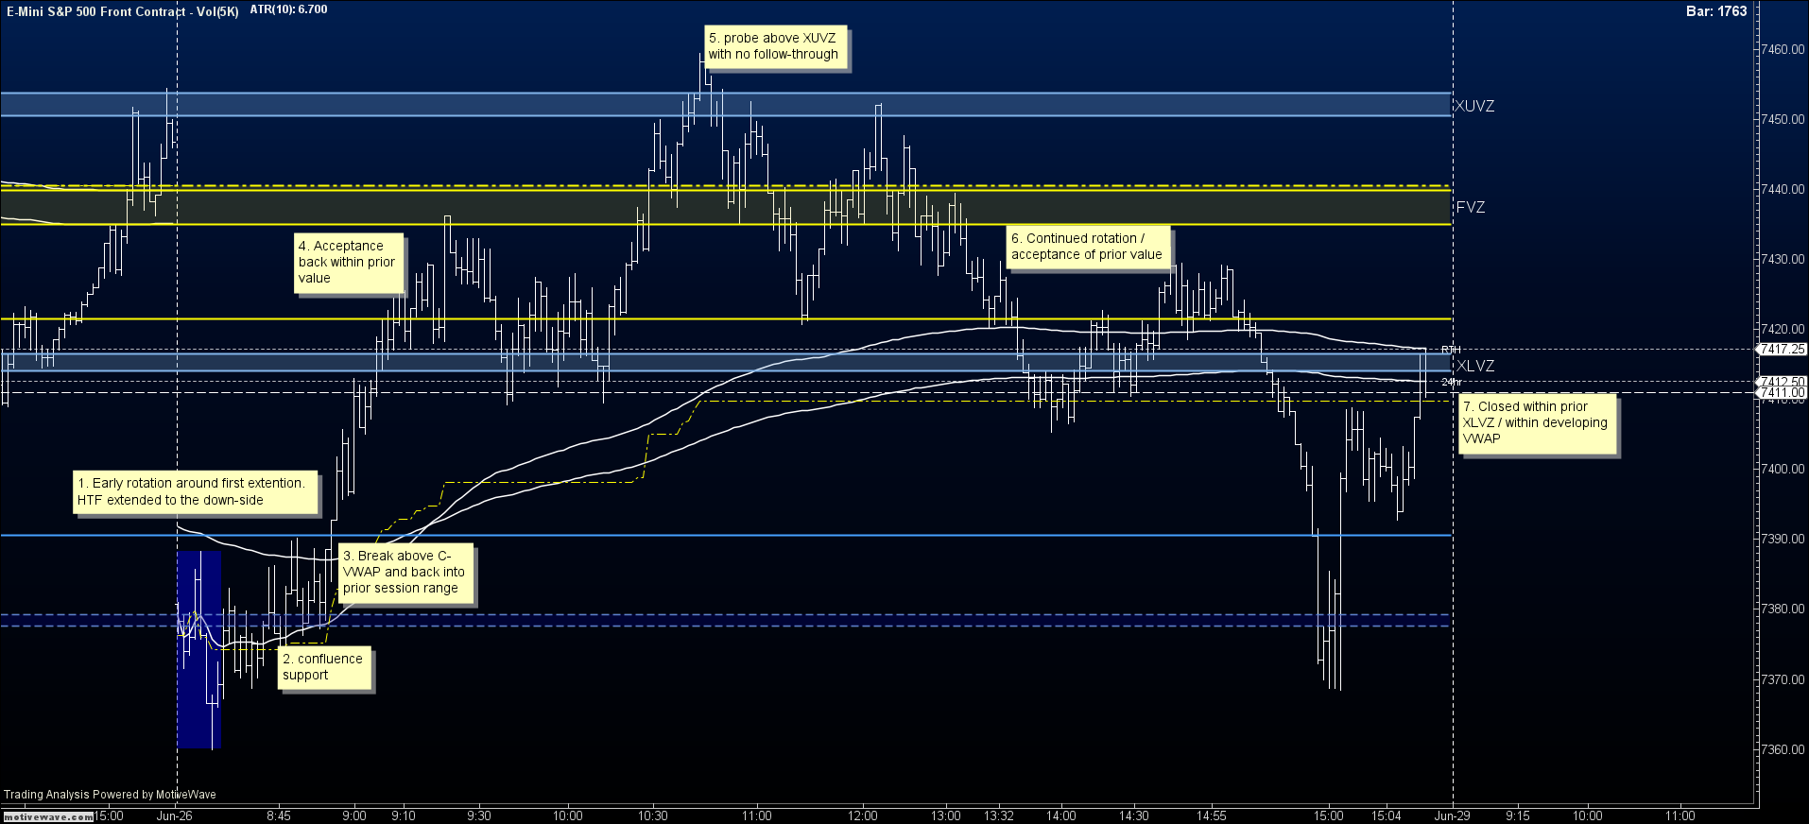Click the 7380.00 price axis label

tap(1783, 609)
